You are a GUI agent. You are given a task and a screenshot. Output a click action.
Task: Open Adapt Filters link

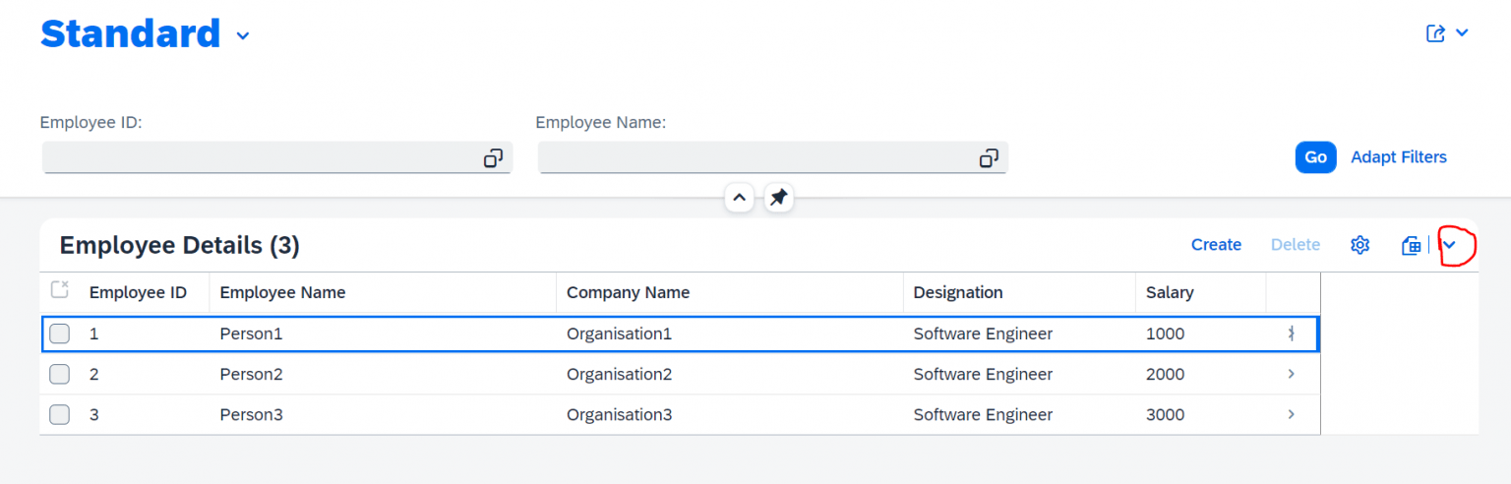(1398, 157)
